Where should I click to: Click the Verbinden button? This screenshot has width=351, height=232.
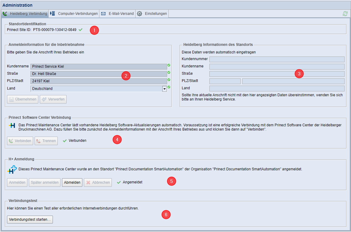pyautogui.click(x=20, y=141)
